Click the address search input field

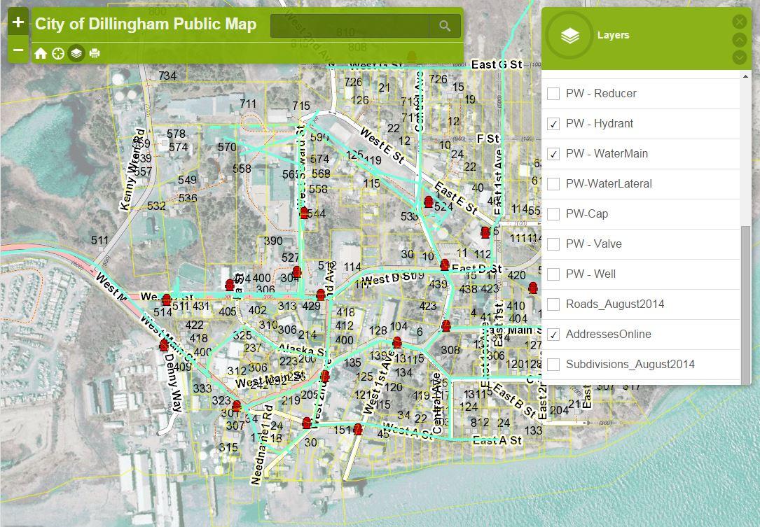[x=350, y=26]
